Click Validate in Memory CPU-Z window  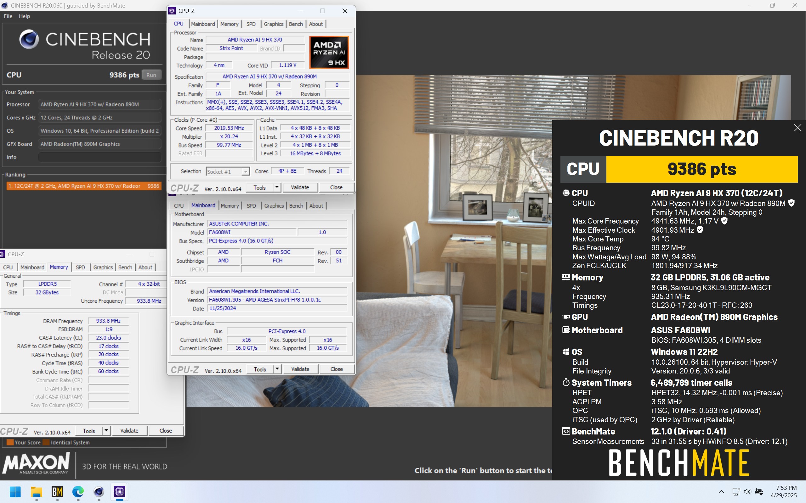129,430
